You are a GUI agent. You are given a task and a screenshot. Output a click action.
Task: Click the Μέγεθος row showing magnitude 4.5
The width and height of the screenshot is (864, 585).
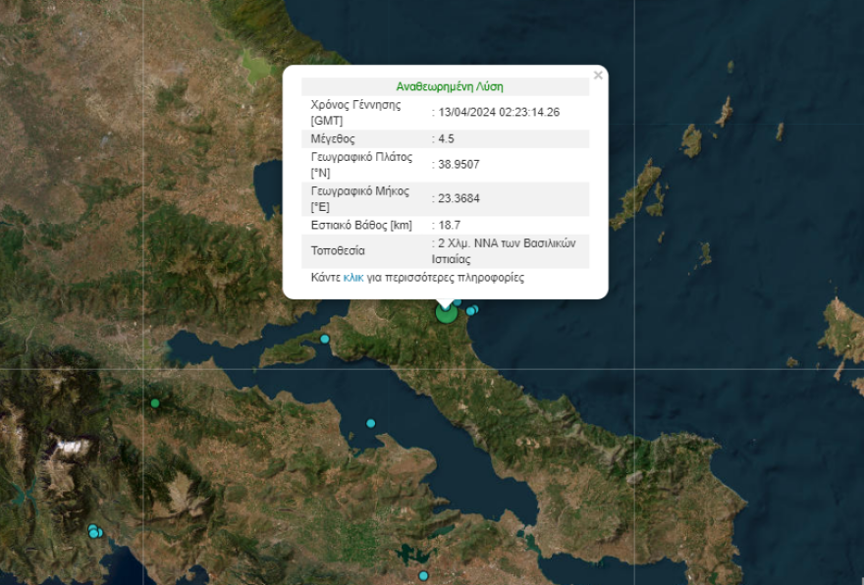[x=447, y=138]
